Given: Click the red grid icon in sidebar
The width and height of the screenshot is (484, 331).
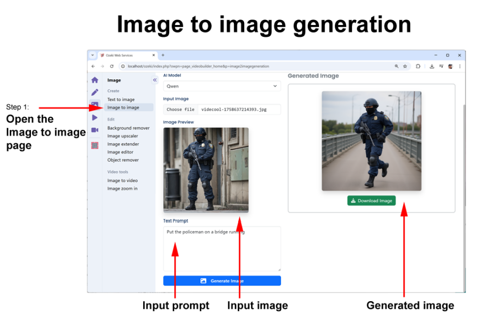Looking at the screenshot, I should point(95,145).
